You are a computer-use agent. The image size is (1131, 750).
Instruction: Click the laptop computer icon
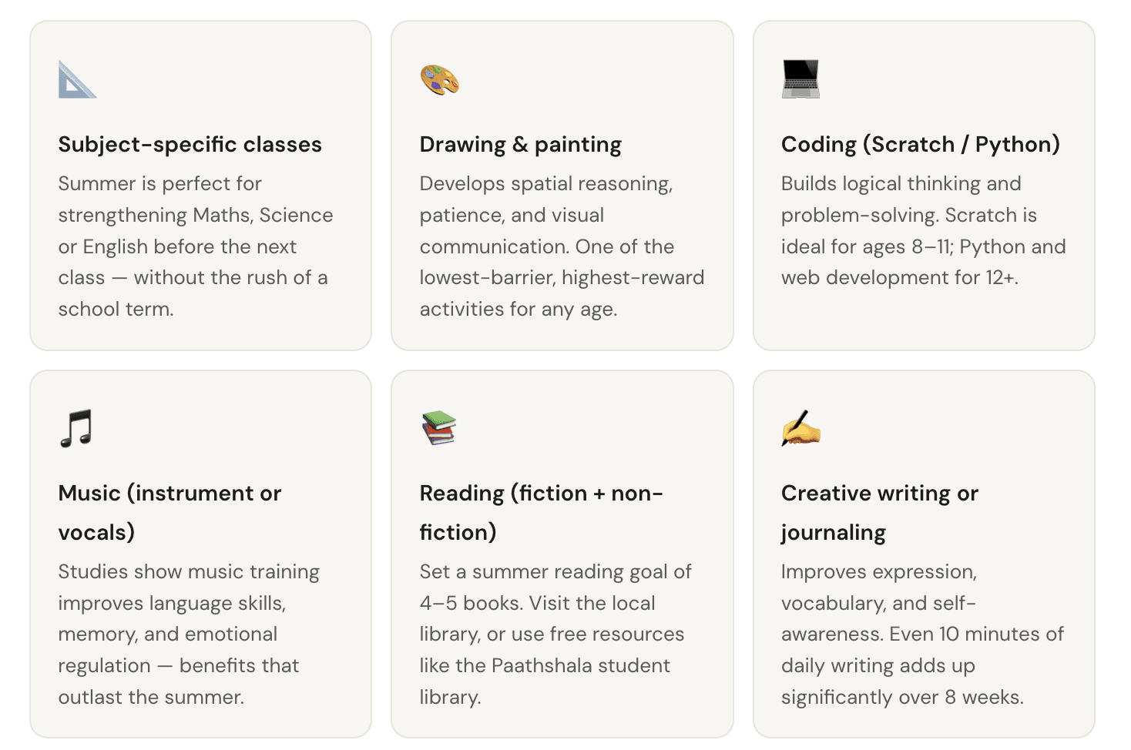[800, 79]
